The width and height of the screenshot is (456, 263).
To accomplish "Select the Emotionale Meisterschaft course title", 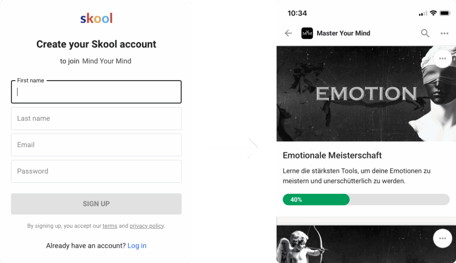I will (x=332, y=156).
